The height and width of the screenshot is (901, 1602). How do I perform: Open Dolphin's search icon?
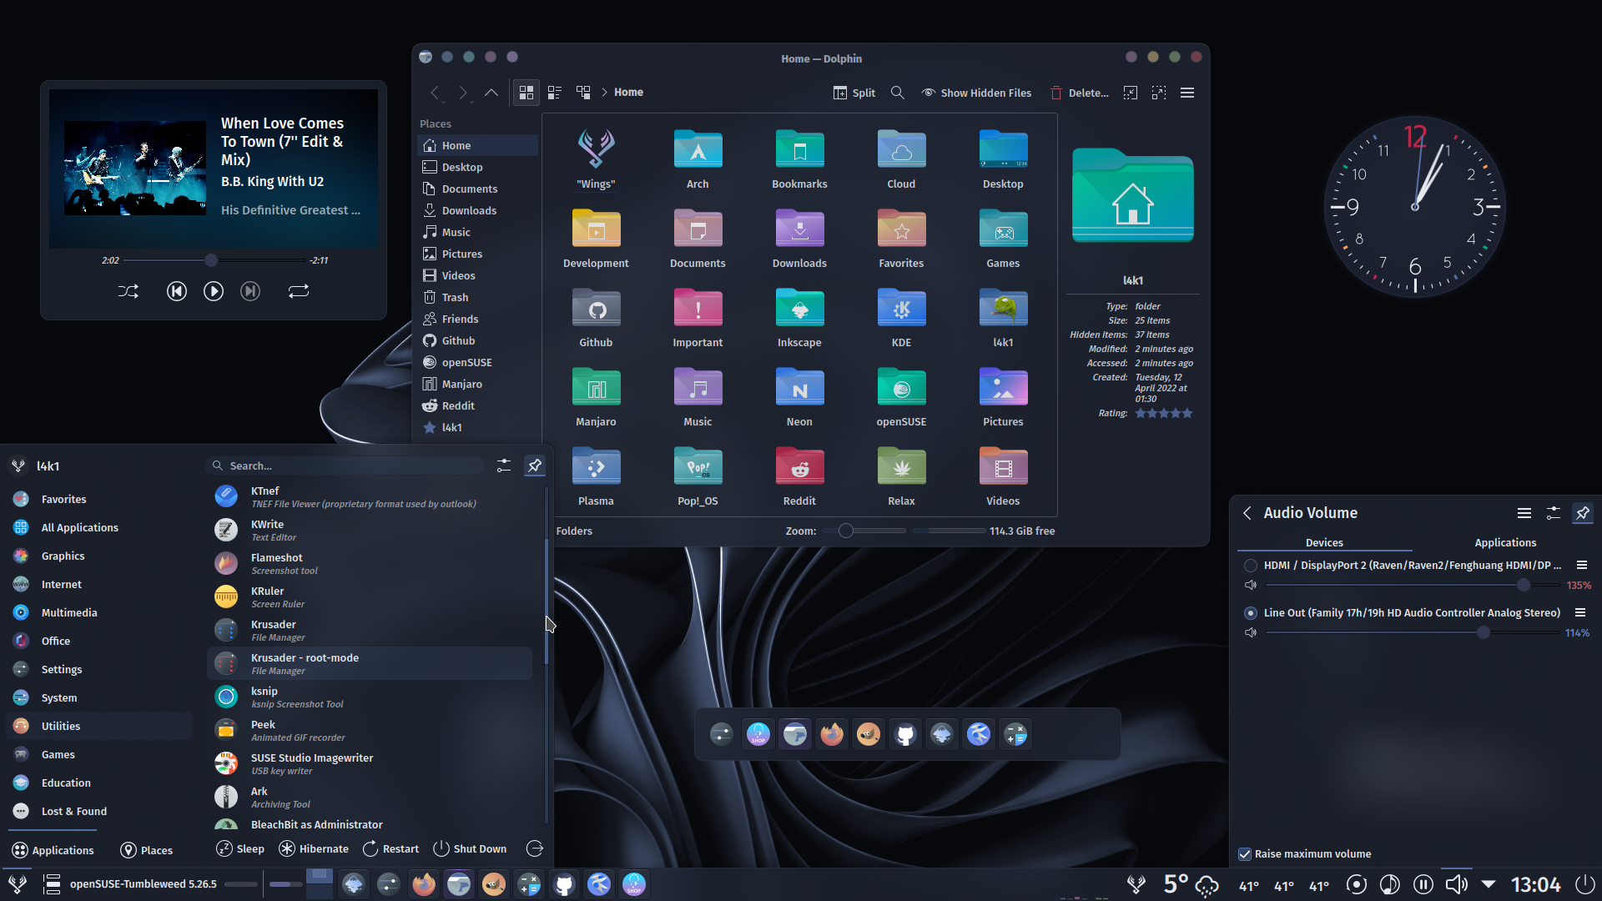coord(898,93)
